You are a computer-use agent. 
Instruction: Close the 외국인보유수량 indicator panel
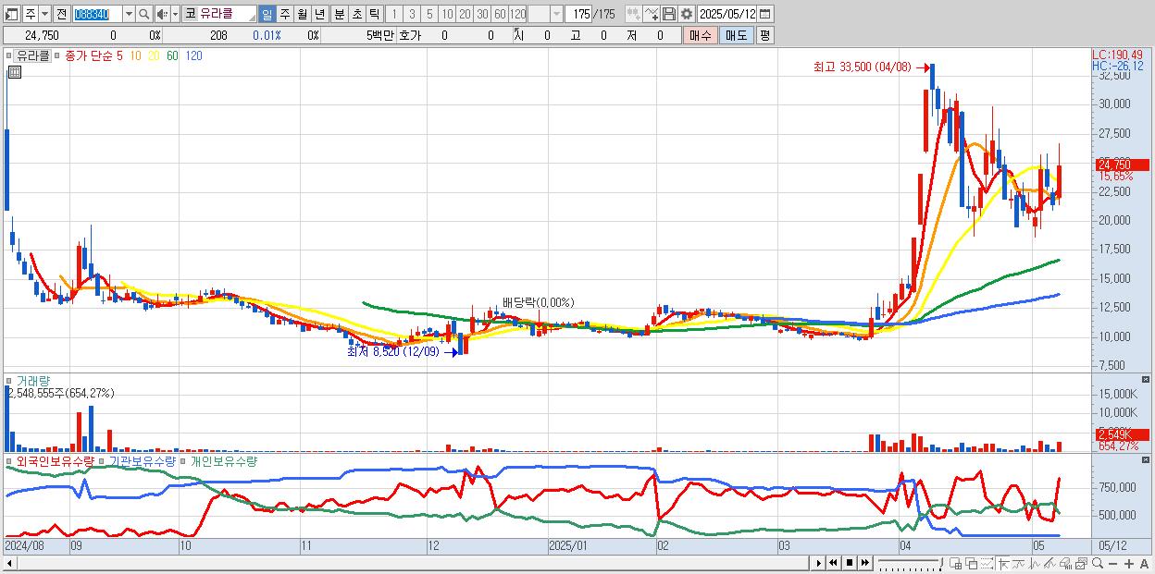click(x=1146, y=458)
